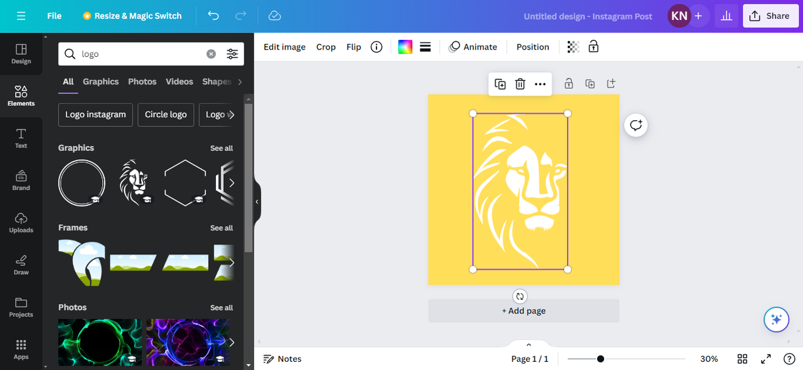Viewport: 803px width, 370px height.
Task: Open the Uploads sidebar panel
Action: pyautogui.click(x=21, y=223)
